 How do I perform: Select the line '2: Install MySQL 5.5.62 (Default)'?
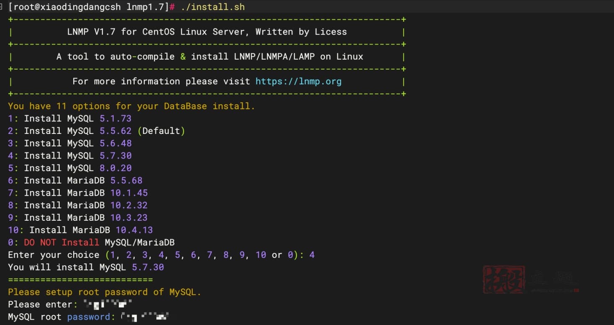tap(97, 131)
